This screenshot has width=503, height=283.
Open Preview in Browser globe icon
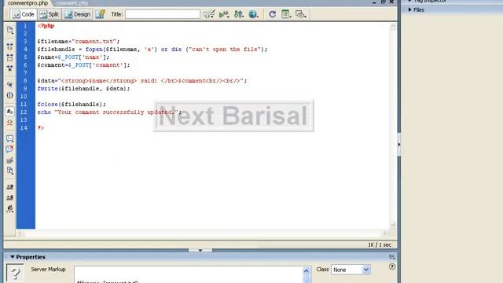tap(253, 14)
